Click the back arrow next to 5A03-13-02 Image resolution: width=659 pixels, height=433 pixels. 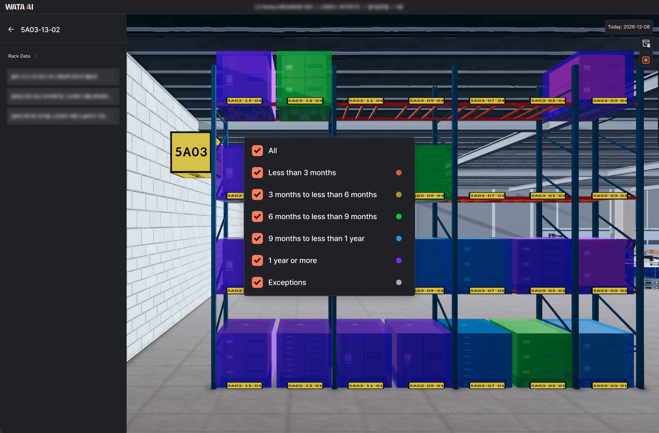(x=11, y=30)
